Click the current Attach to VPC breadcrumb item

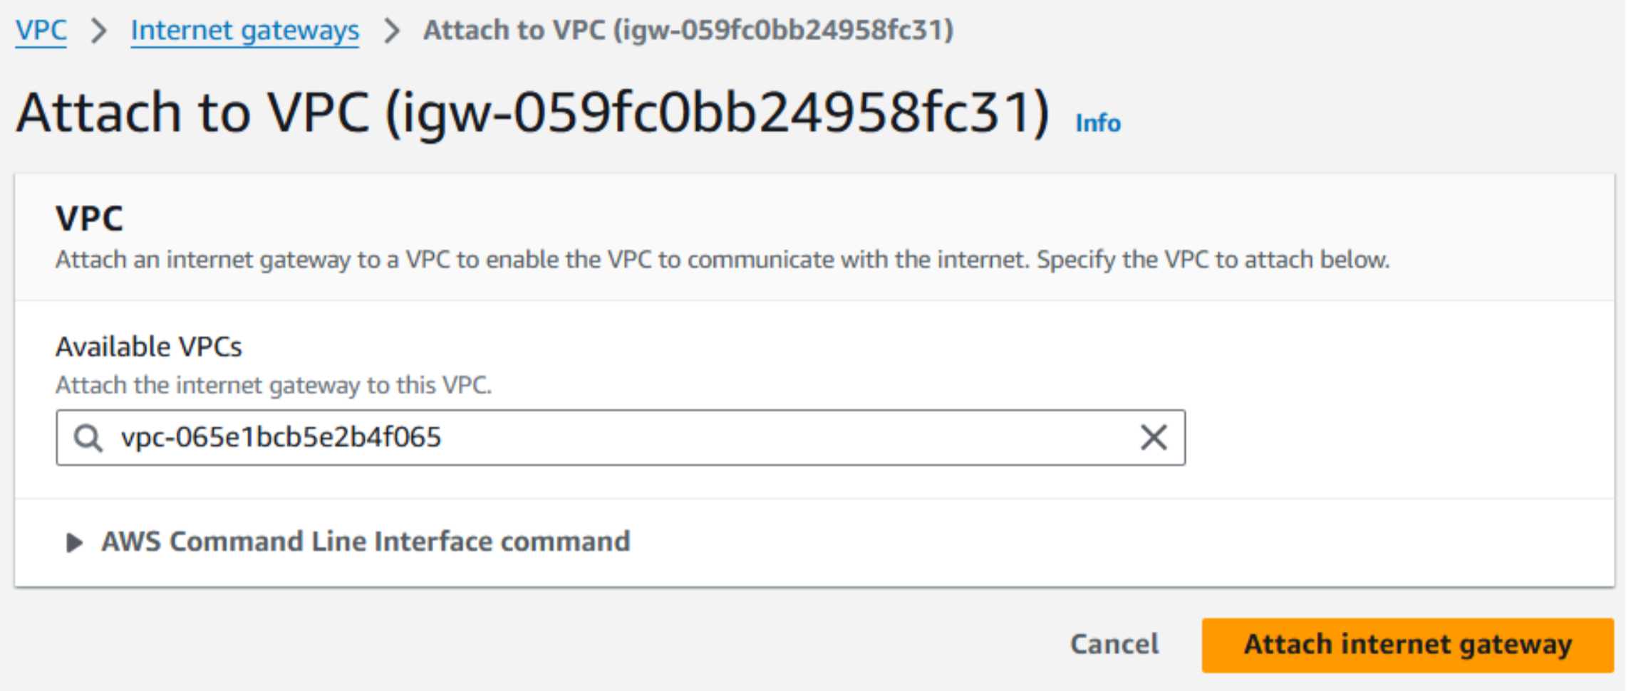click(688, 31)
